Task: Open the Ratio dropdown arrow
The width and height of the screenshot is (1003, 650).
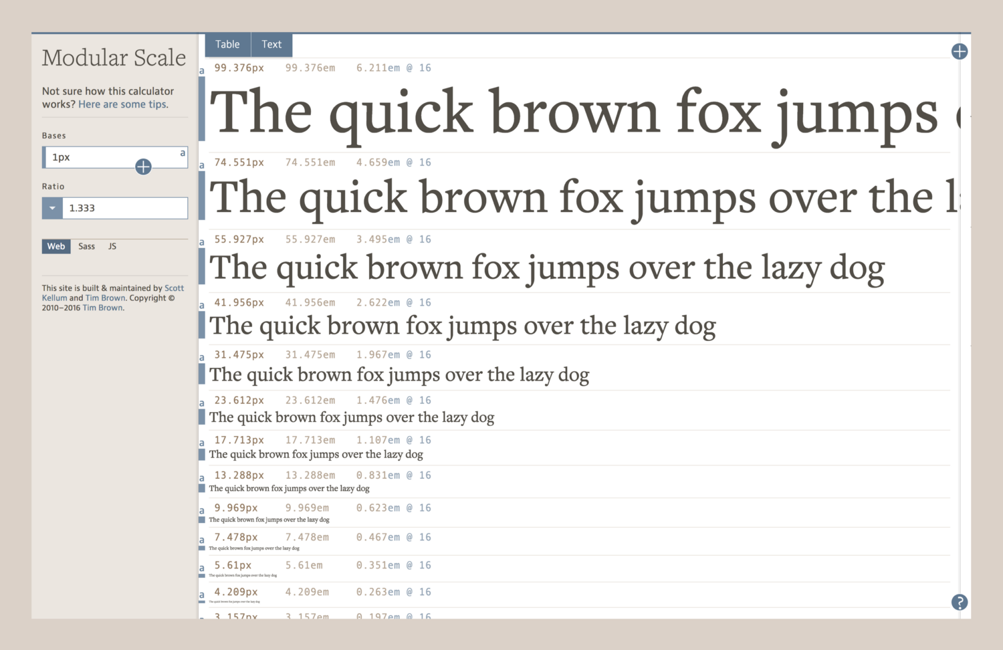Action: [52, 208]
